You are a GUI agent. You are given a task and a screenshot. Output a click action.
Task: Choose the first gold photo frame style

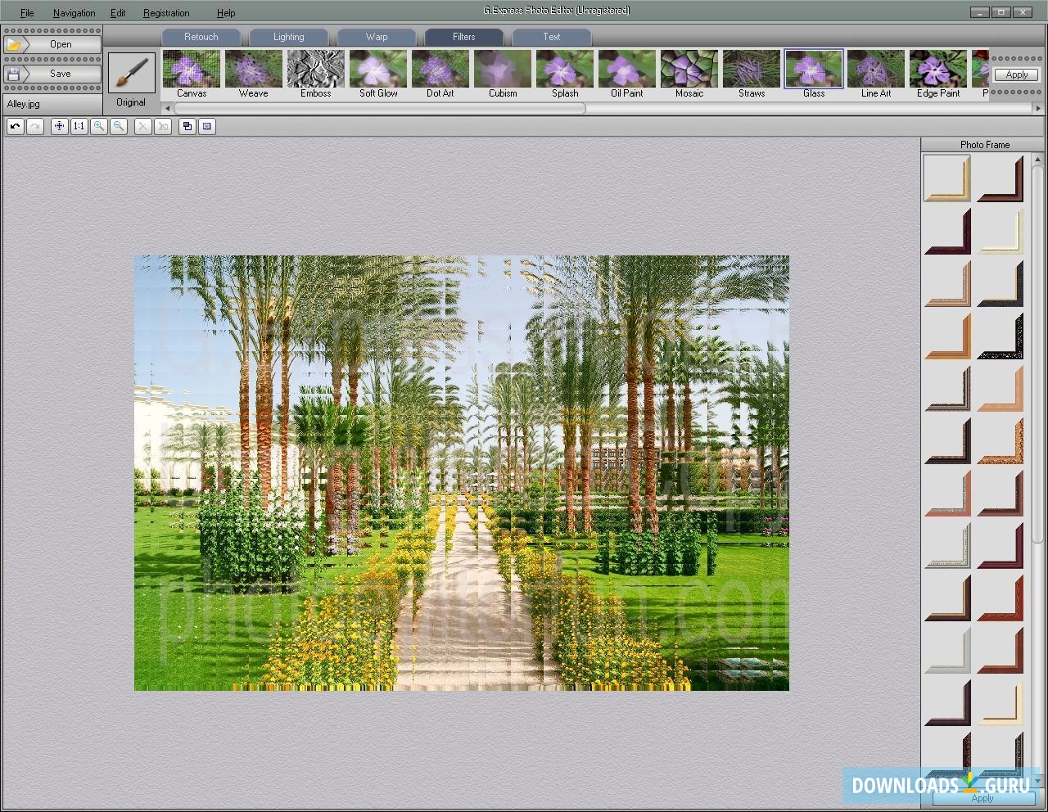pos(946,178)
